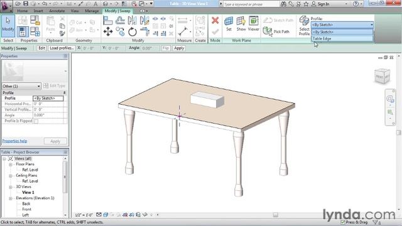Collapse the Elevations (Elevation 1) node
This screenshot has height=226, width=402.
point(11,198)
